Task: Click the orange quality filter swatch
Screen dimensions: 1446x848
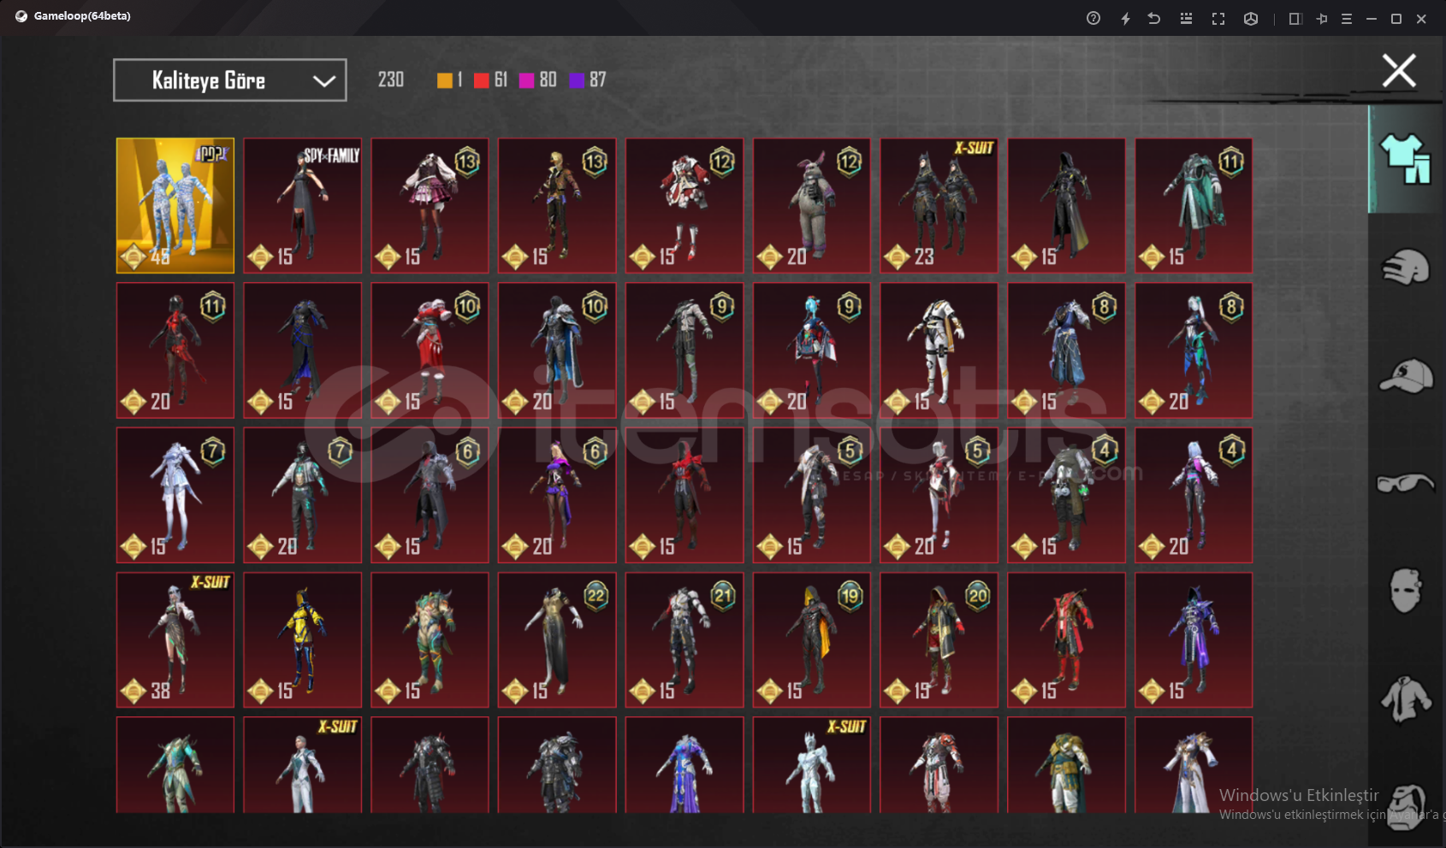Action: click(x=445, y=80)
